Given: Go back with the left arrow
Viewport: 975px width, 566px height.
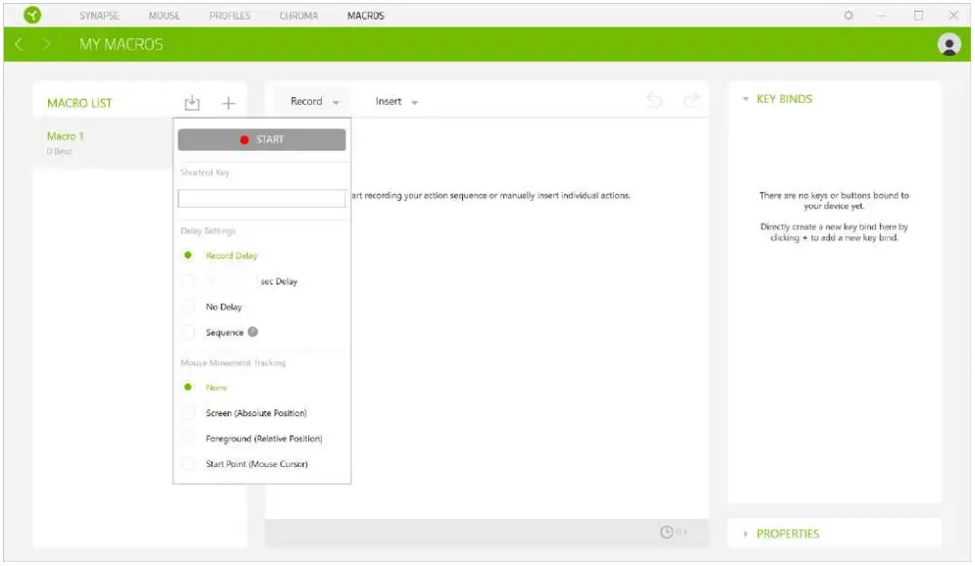Looking at the screenshot, I should coord(19,44).
